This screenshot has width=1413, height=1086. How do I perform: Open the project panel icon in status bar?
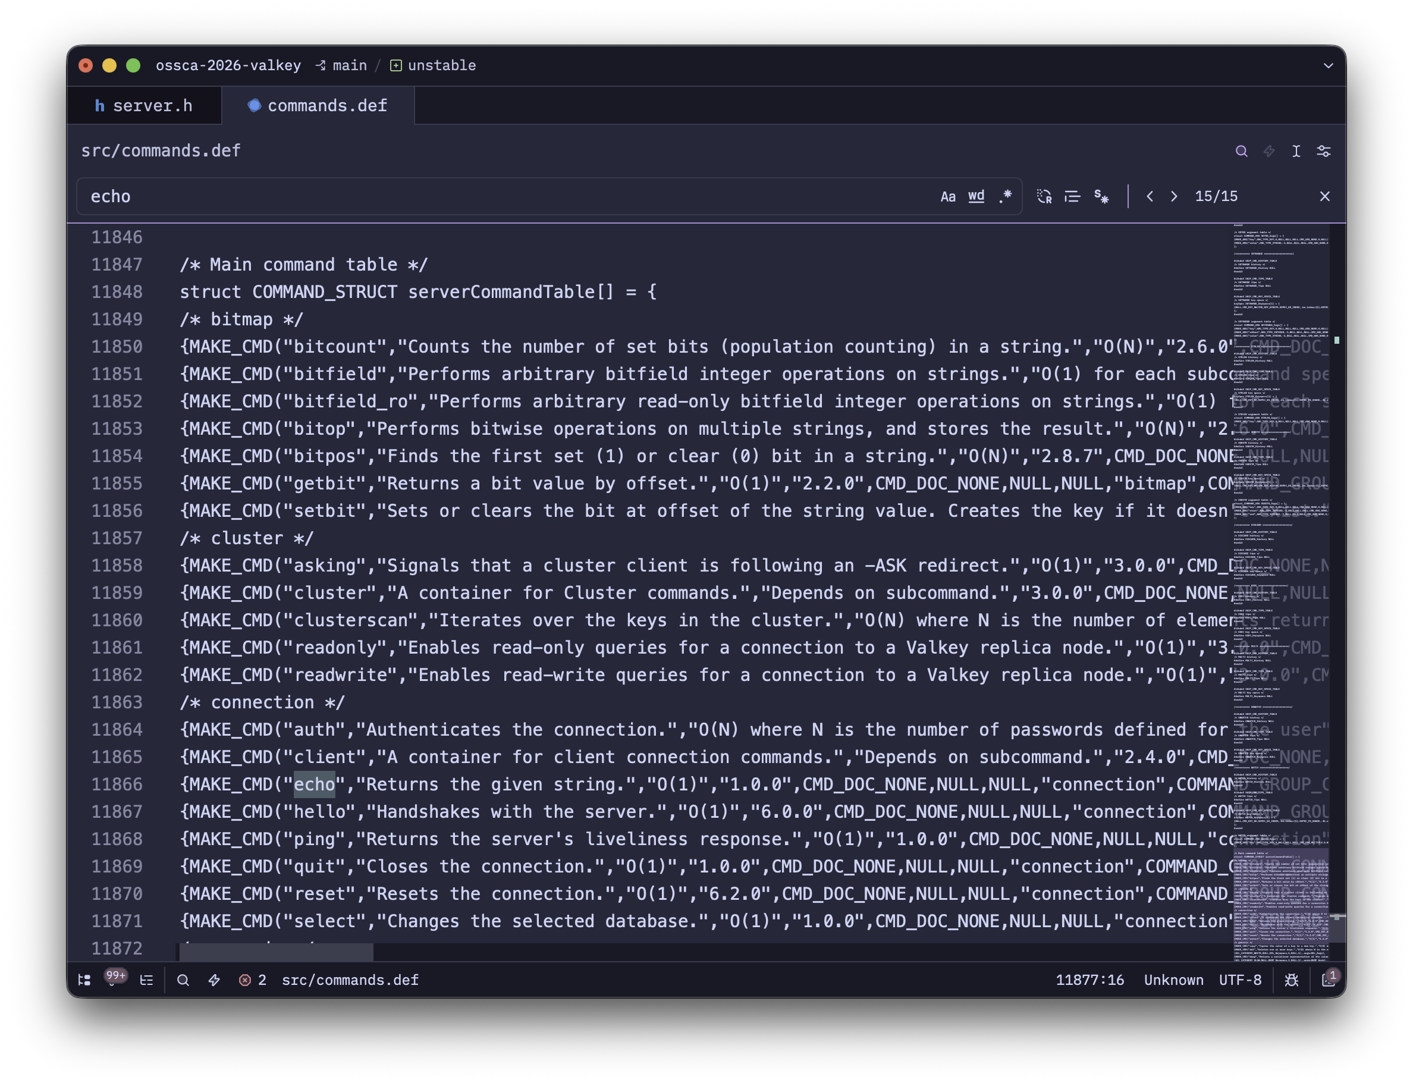[84, 980]
